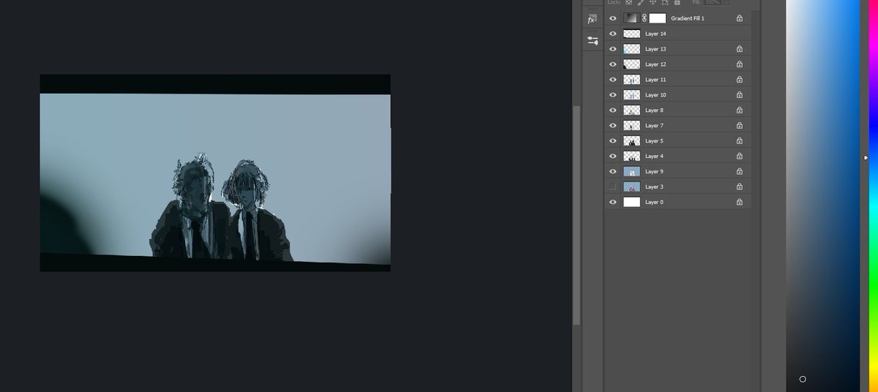Click the color picker circle marker
878x392 pixels.
(803, 379)
